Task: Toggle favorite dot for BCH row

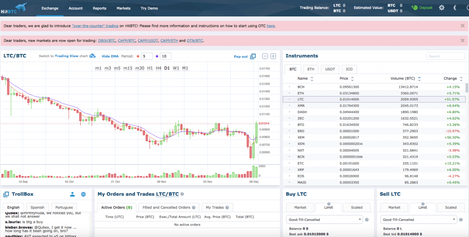Action: 289,87
